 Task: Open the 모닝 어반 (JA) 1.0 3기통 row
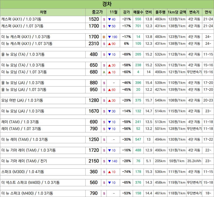point(43,101)
